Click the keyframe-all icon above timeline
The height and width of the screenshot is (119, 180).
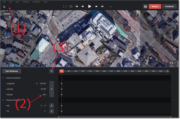[51, 71]
